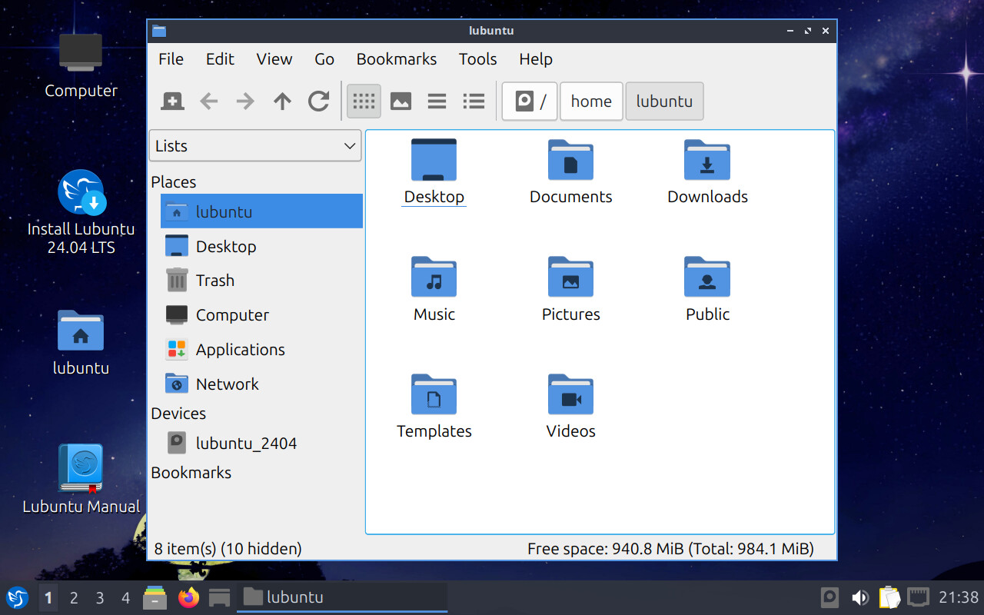The height and width of the screenshot is (615, 984).
Task: Open the Edit menu
Action: pyautogui.click(x=220, y=59)
